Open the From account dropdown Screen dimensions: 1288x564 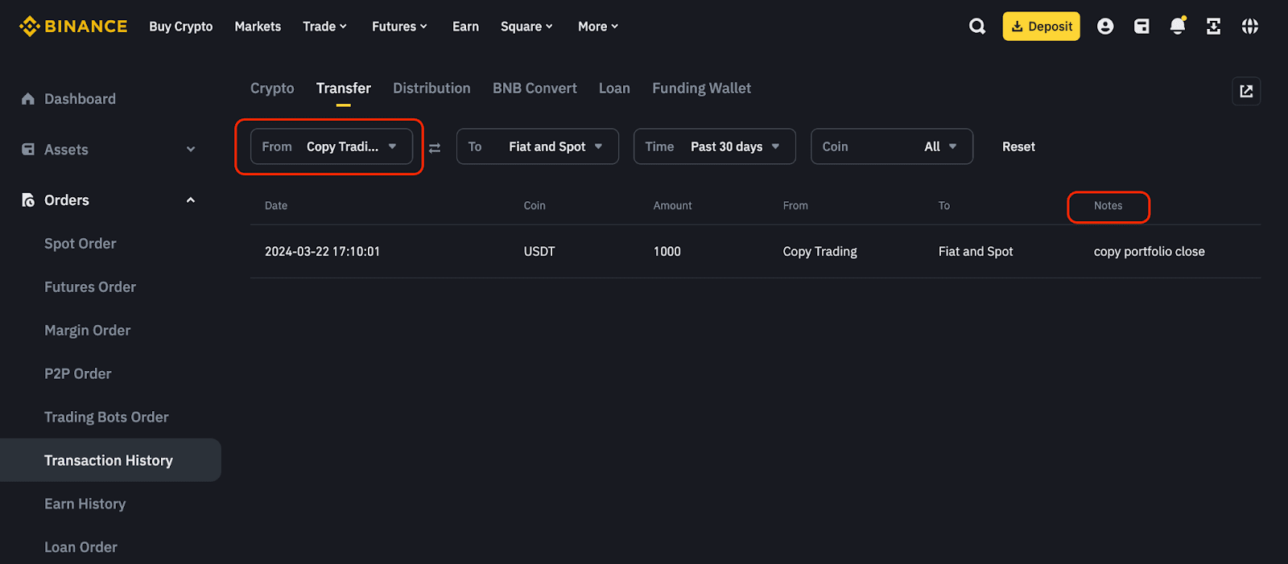pyautogui.click(x=332, y=146)
